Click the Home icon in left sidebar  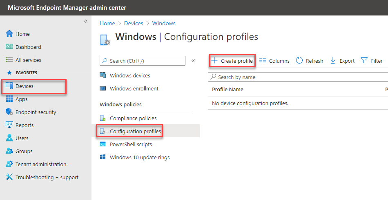(9, 34)
